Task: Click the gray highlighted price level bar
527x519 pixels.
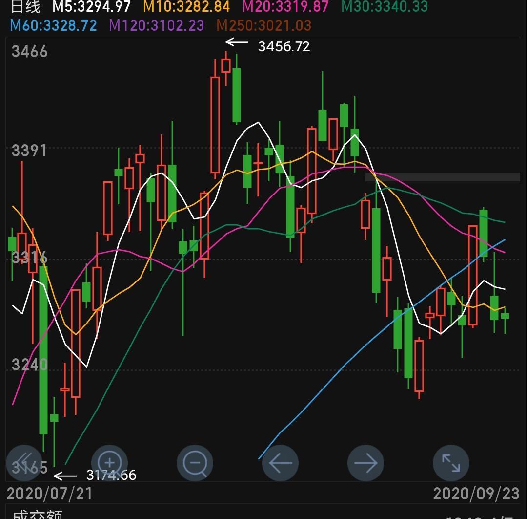Action: 443,177
